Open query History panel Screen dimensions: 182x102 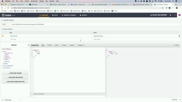(x=57, y=45)
